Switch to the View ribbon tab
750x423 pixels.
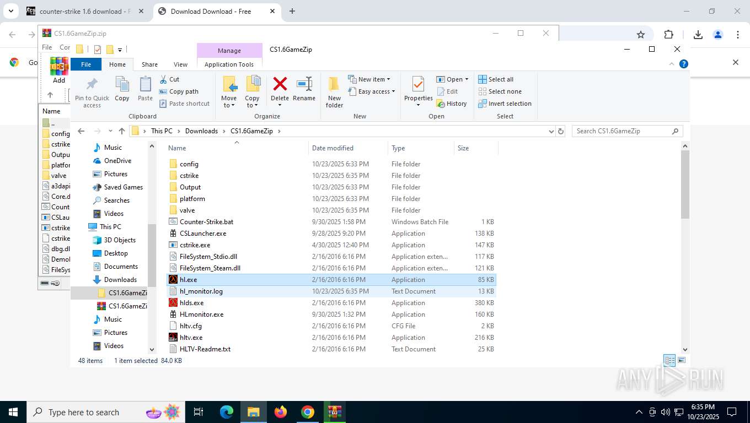pos(180,64)
